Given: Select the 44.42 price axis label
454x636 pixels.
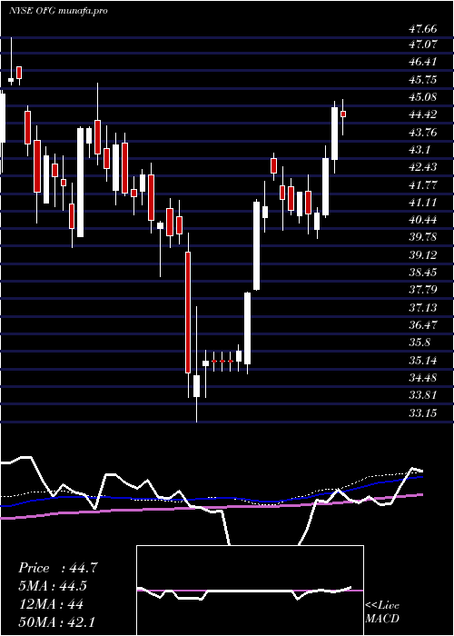Looking at the screenshot, I should coord(423,114).
